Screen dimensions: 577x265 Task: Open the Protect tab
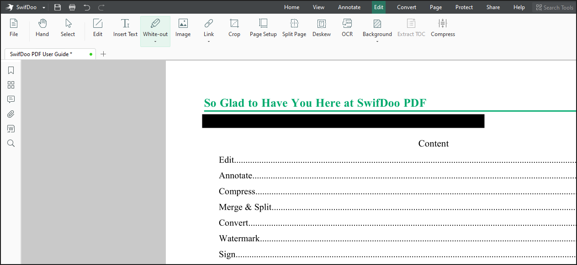pos(464,7)
